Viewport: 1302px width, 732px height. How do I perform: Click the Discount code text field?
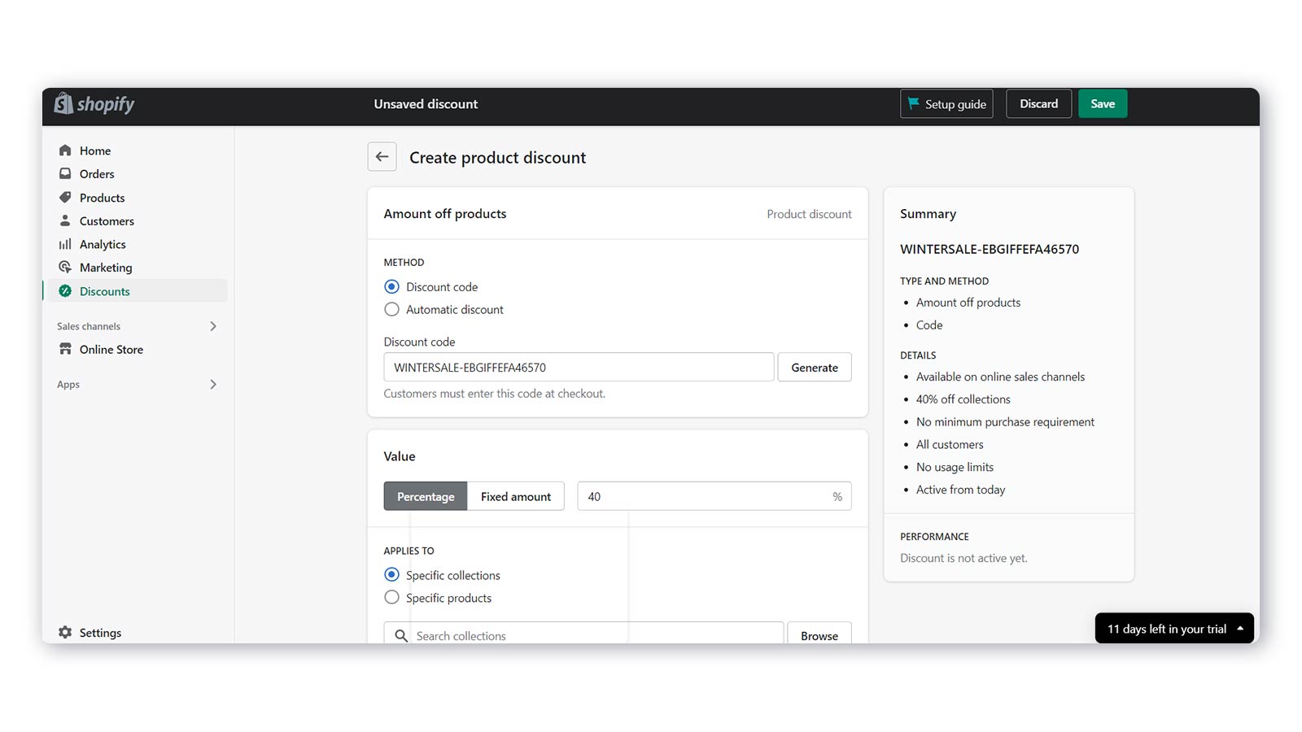(x=579, y=367)
